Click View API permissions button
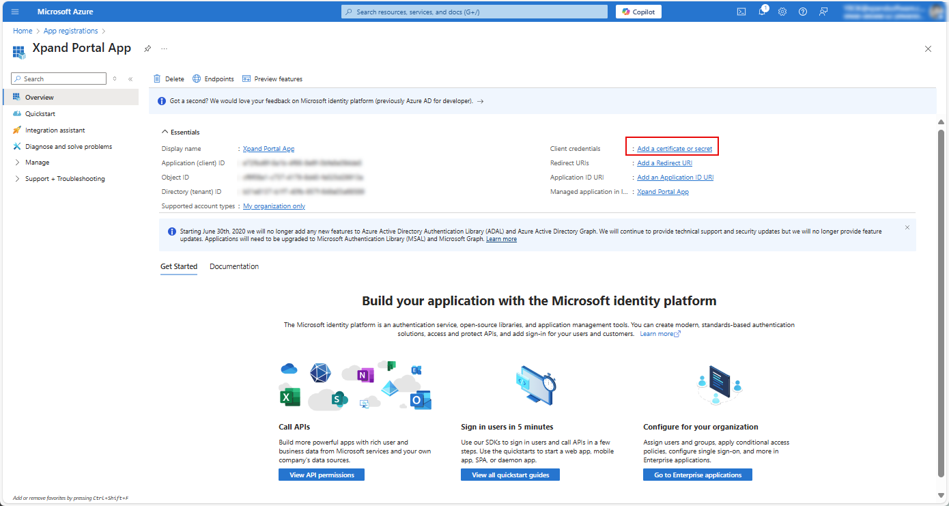Screen dimensions: 949x506 click(322, 475)
